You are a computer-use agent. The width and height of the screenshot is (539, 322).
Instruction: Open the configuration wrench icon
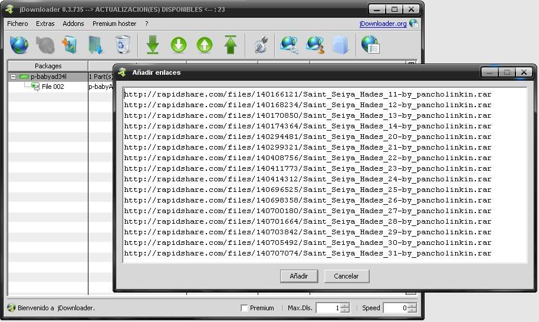point(261,45)
